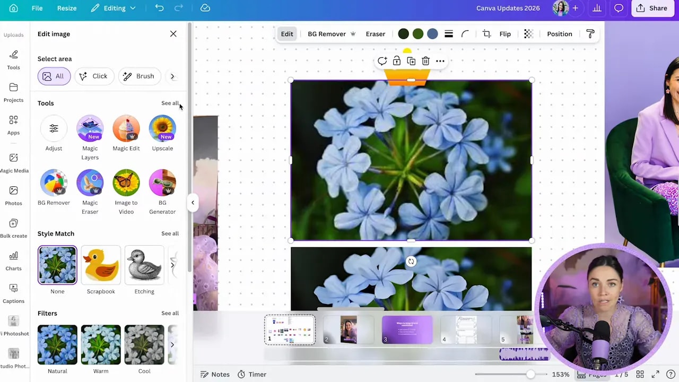The image size is (679, 382).
Task: Select Eraser in the top toolbar
Action: [x=376, y=34]
